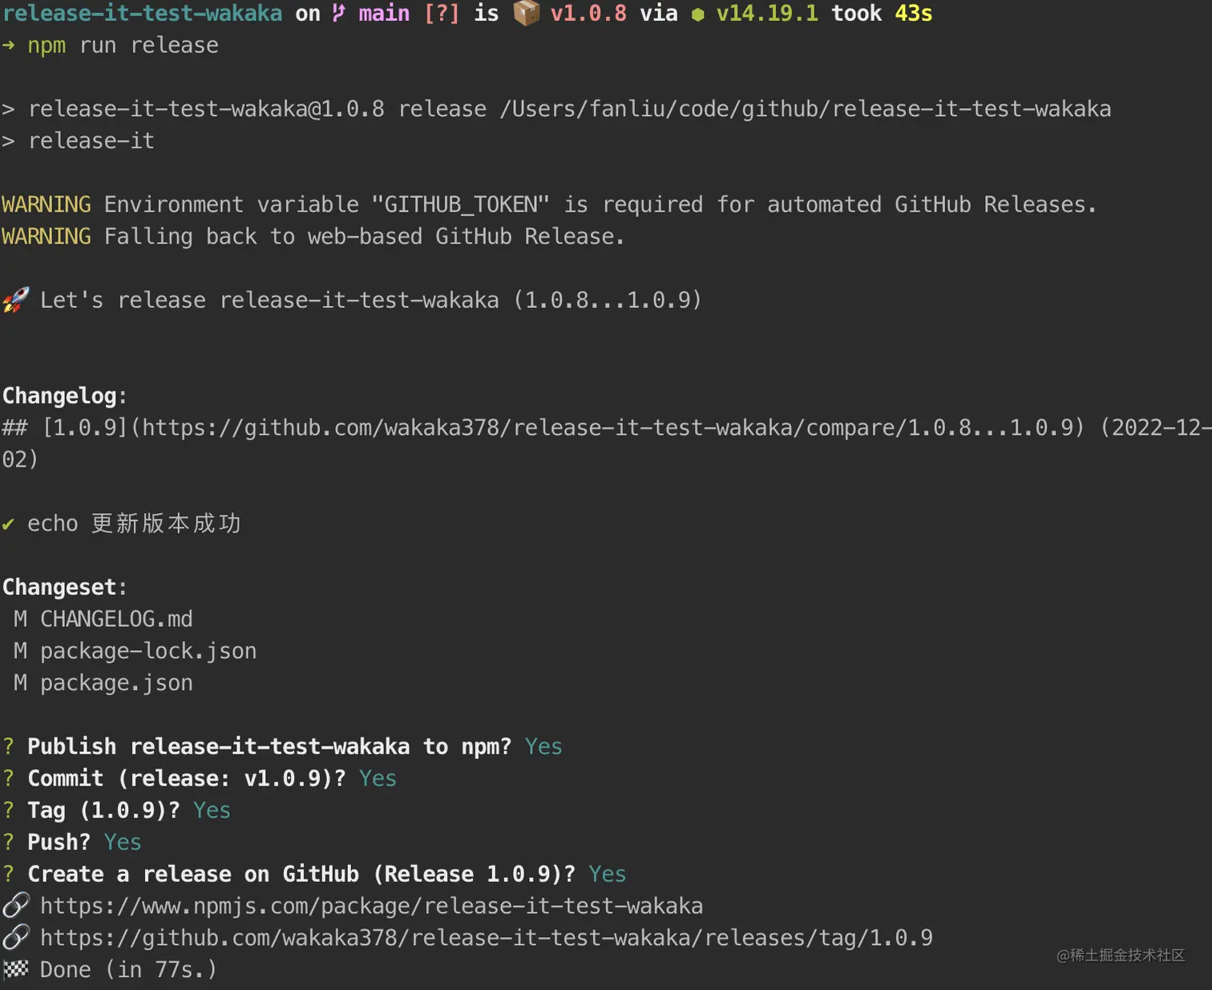Click the rocket emoji before Let's release

(x=15, y=300)
